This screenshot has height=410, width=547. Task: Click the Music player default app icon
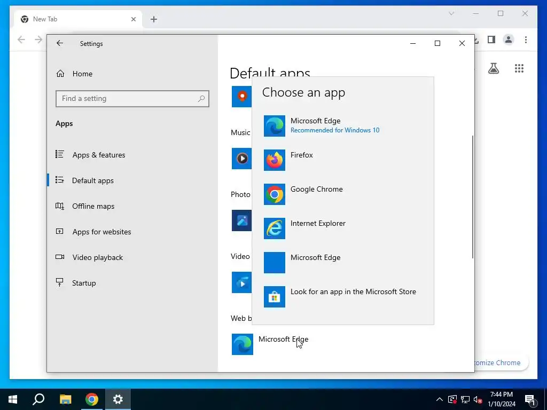tap(241, 159)
